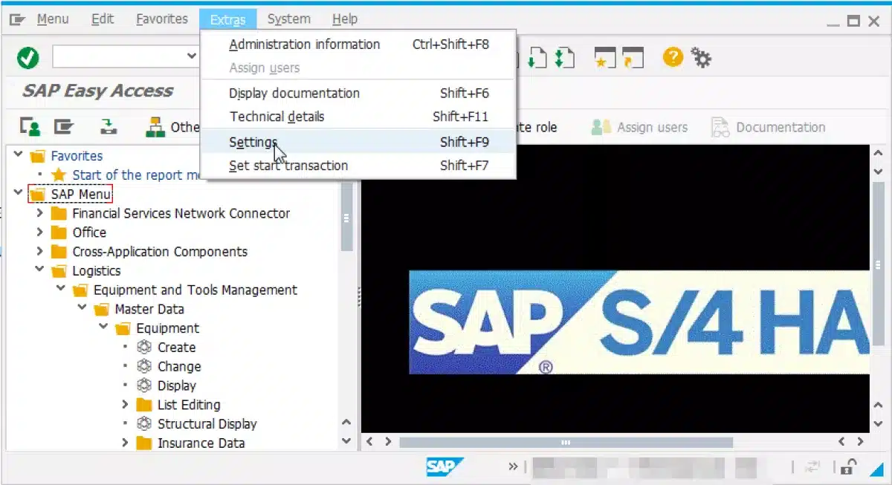Expand the Office folder
Viewport: 892px width, 485px height.
[x=40, y=232]
